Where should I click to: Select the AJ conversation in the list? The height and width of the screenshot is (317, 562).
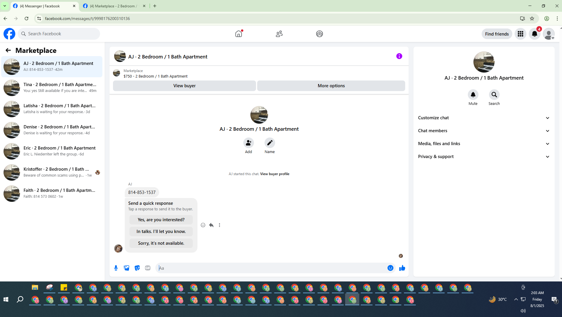coord(52,67)
